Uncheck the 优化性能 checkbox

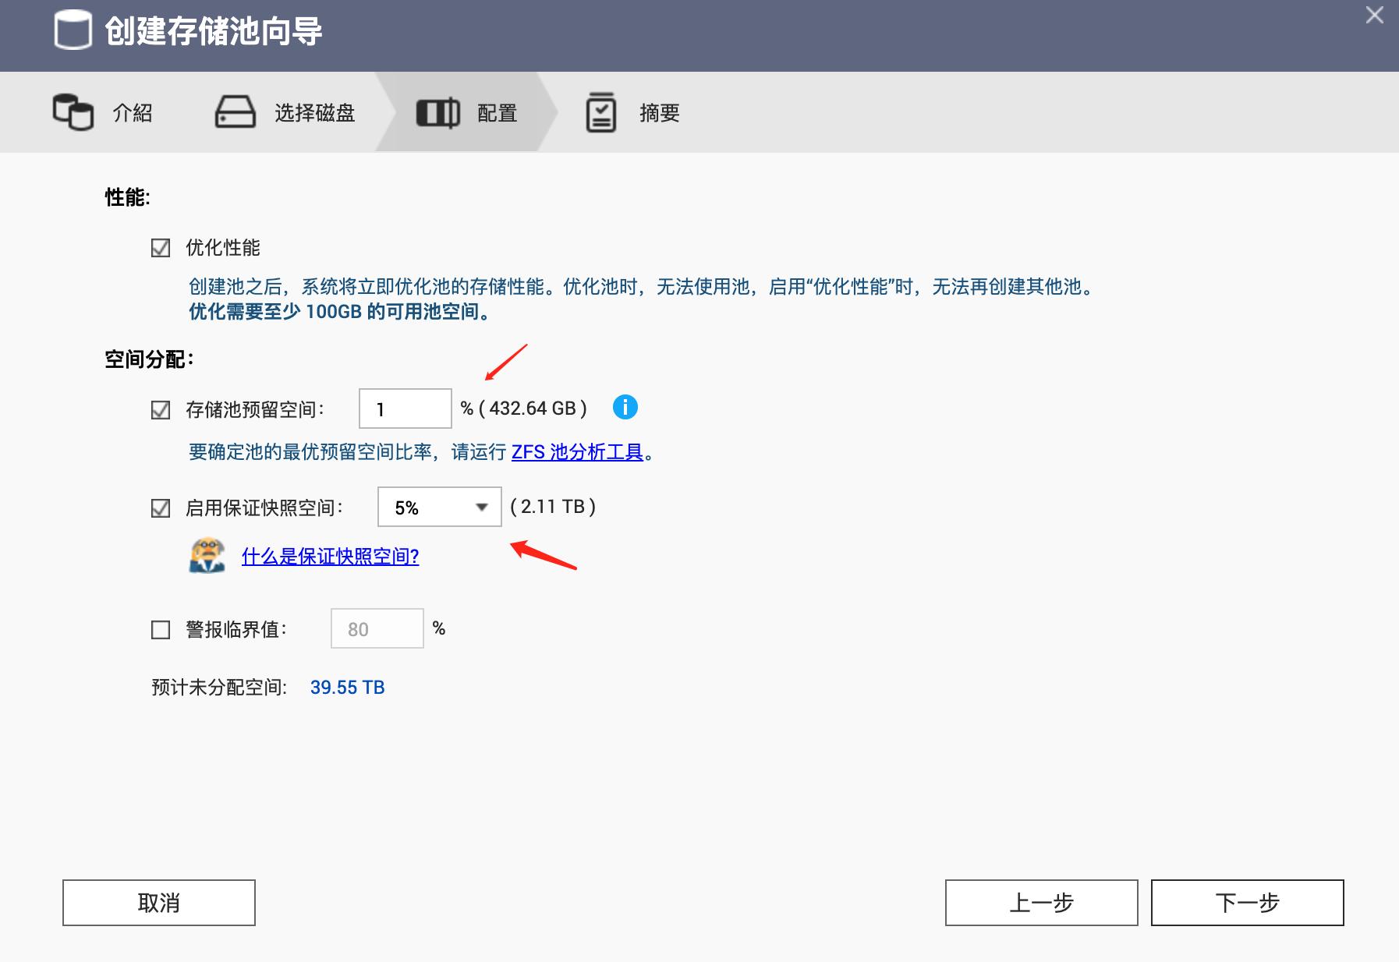point(160,247)
